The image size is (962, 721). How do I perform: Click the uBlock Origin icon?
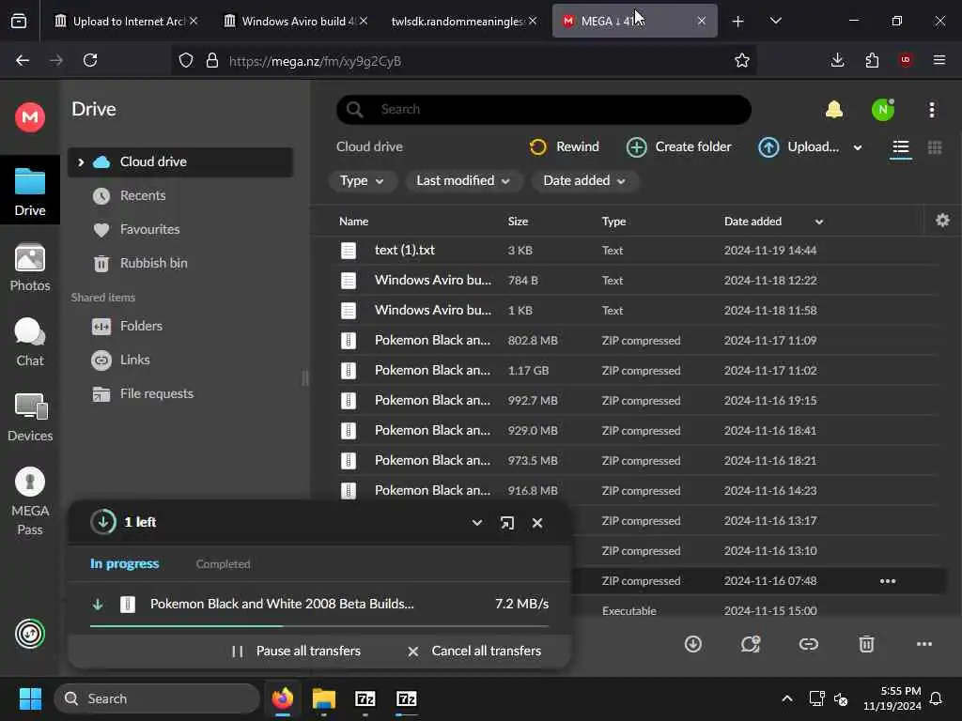click(905, 60)
